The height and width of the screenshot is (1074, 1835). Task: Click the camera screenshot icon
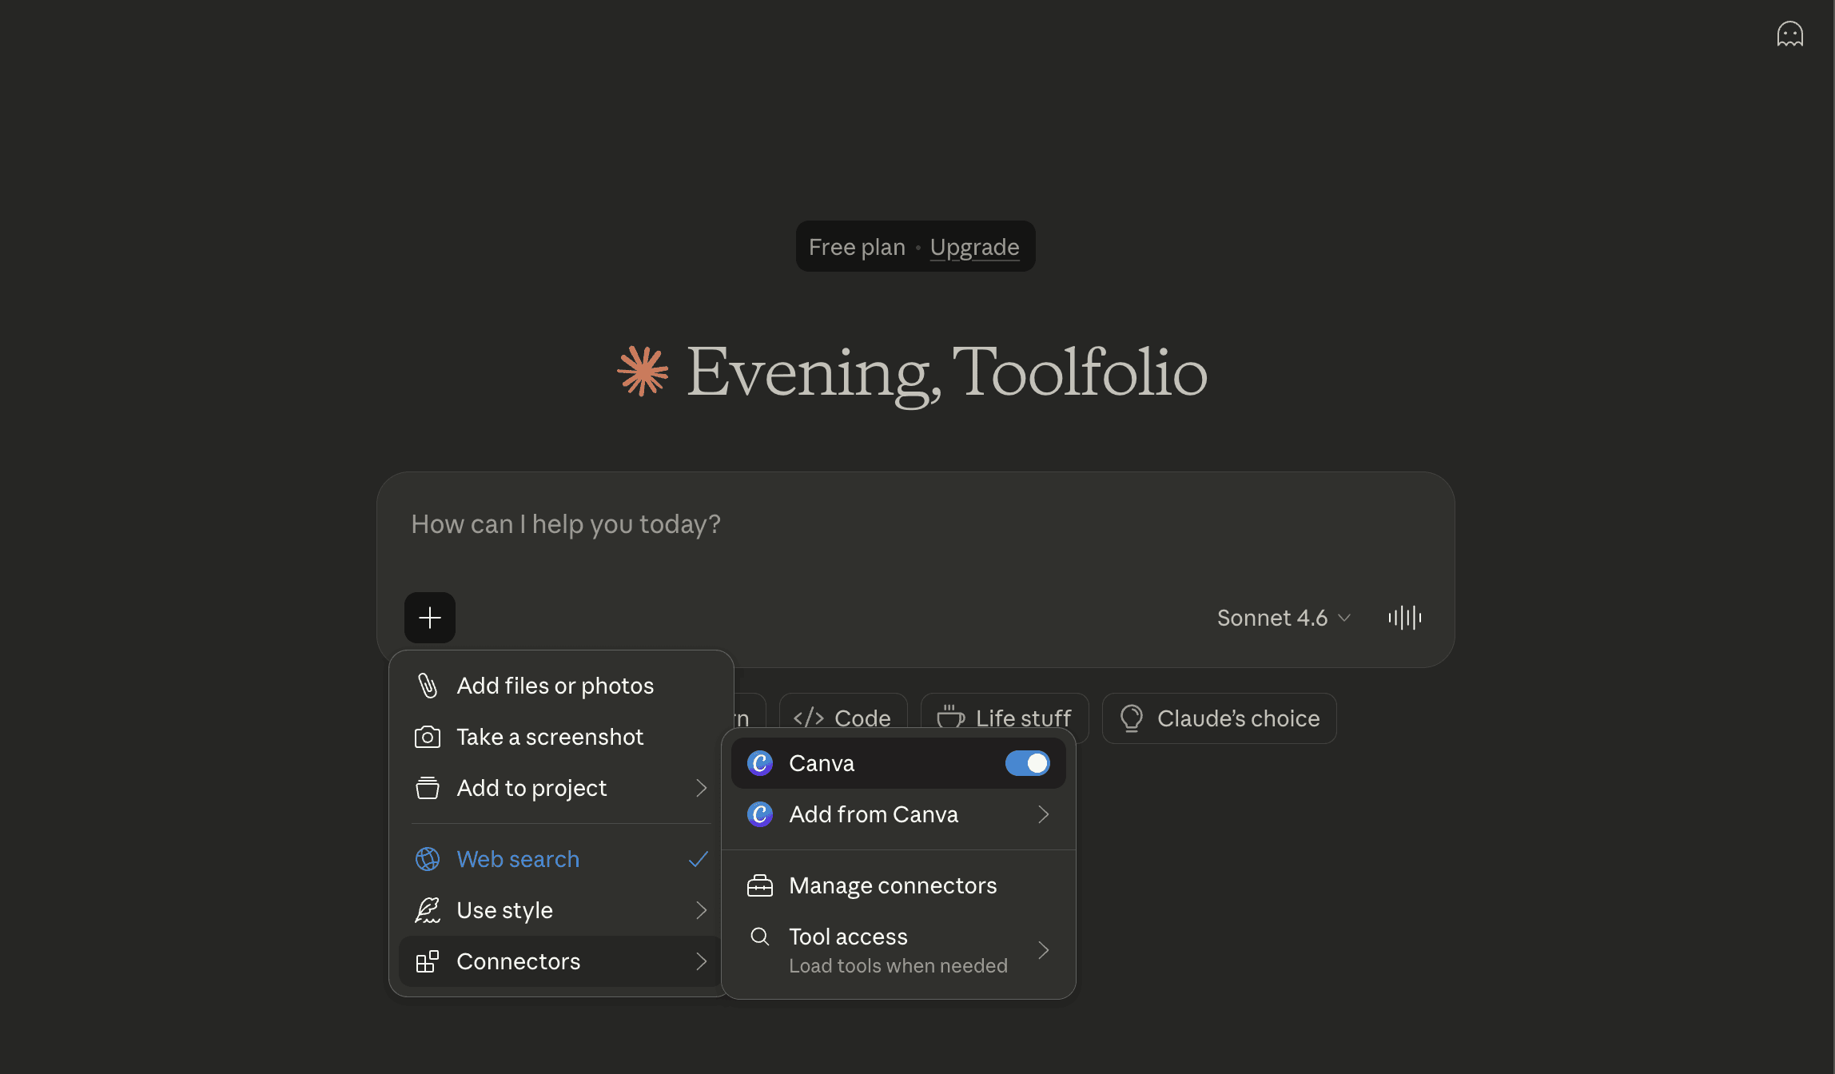click(x=428, y=737)
